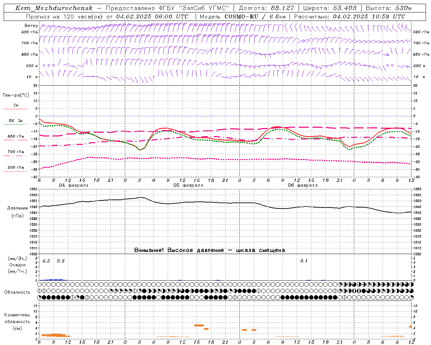The height and width of the screenshot is (345, 431).
Task: Click the Ветер wind panel label
Action: (x=31, y=26)
